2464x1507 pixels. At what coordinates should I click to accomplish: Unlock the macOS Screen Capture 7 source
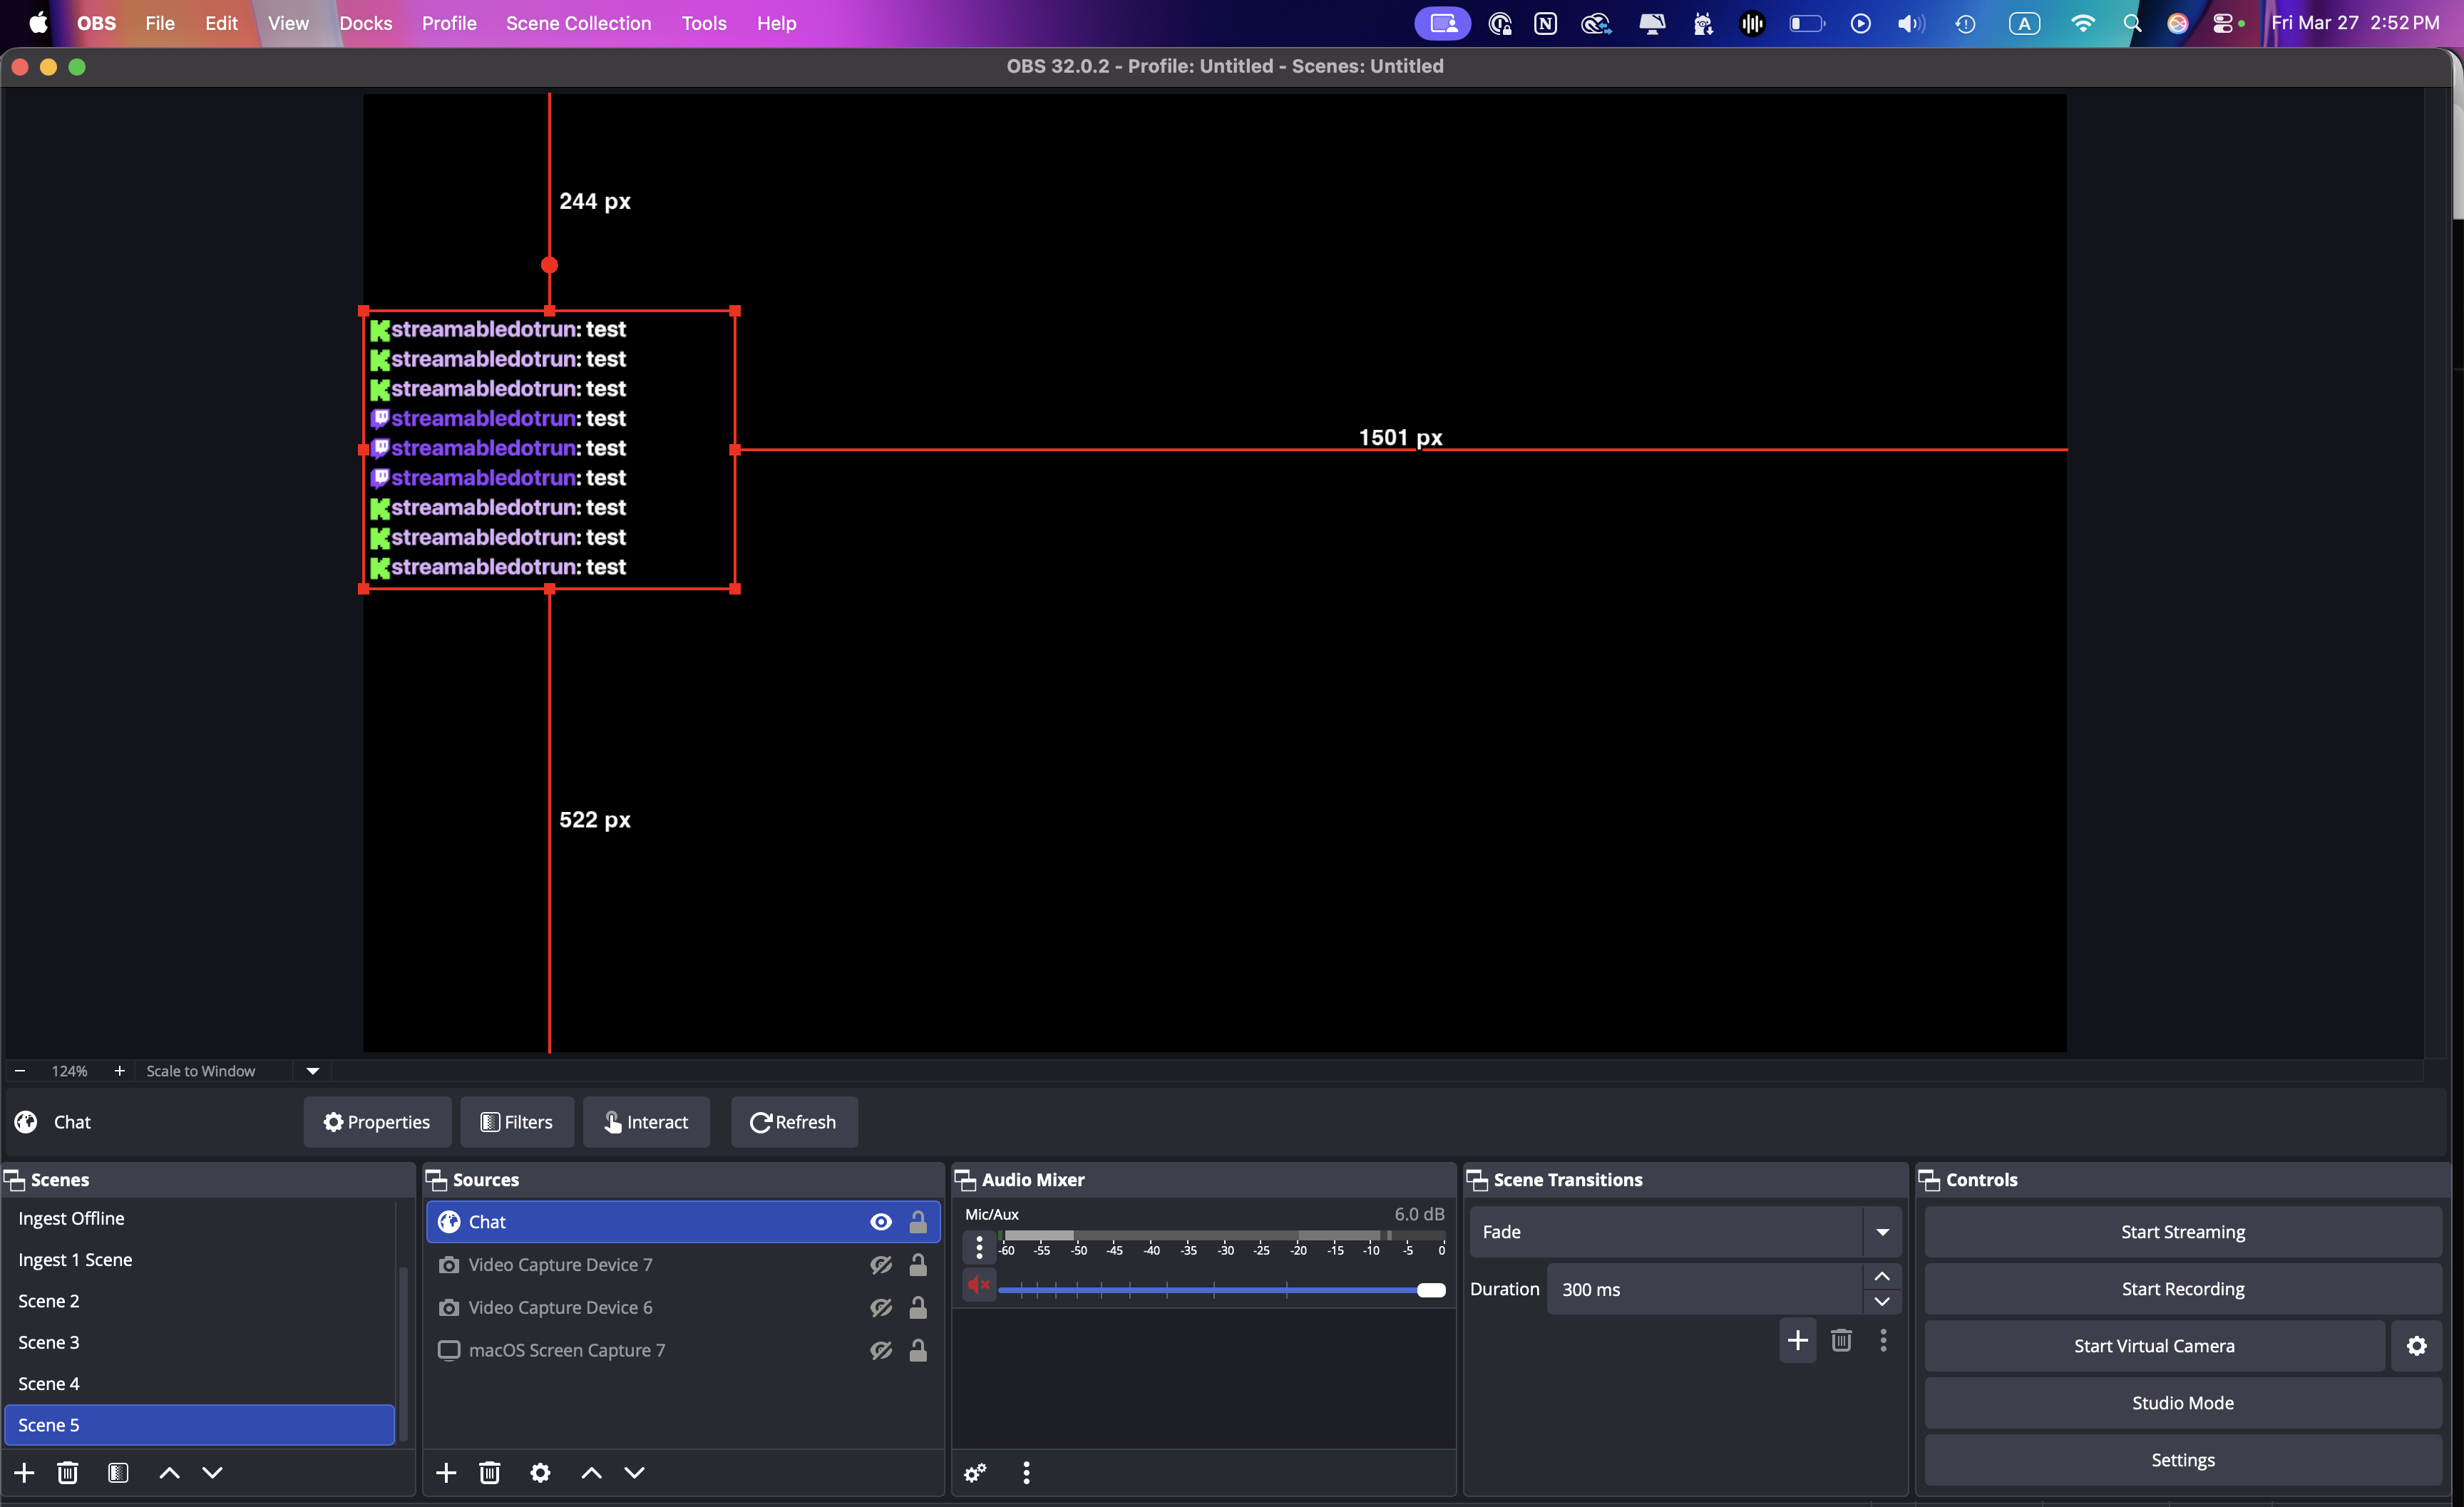[x=918, y=1350]
